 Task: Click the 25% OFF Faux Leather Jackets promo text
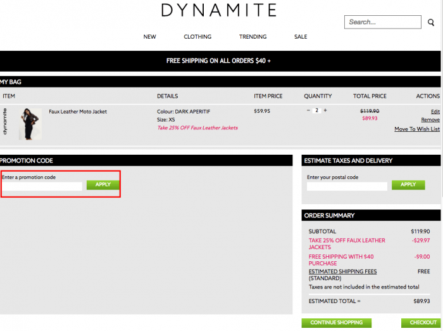(197, 128)
